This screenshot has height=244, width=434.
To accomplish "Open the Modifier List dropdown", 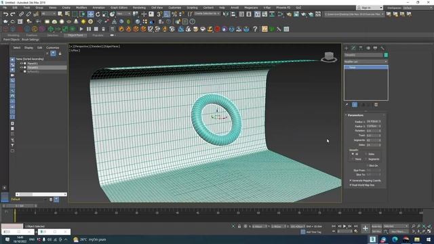I will 366,62.
